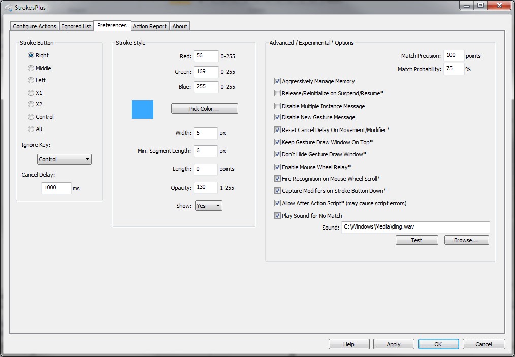This screenshot has width=515, height=357.
Task: Go to the Action Report tab
Action: pyautogui.click(x=149, y=26)
